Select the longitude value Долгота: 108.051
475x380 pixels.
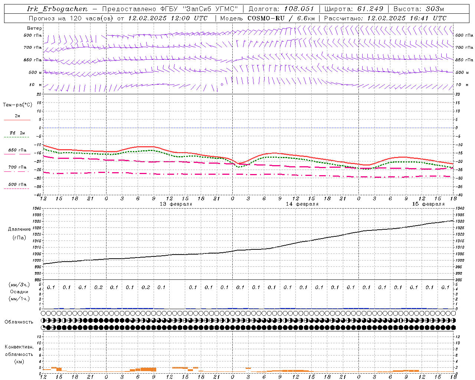coord(281,9)
